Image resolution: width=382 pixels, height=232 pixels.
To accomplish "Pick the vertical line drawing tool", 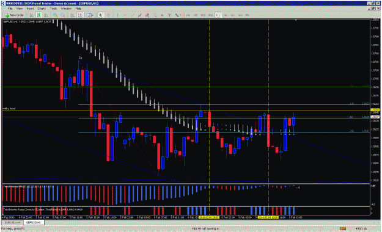I will point(117,15).
